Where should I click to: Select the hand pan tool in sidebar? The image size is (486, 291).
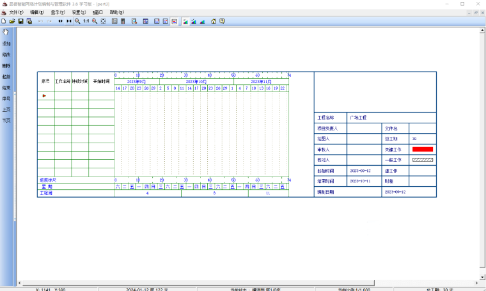6,32
